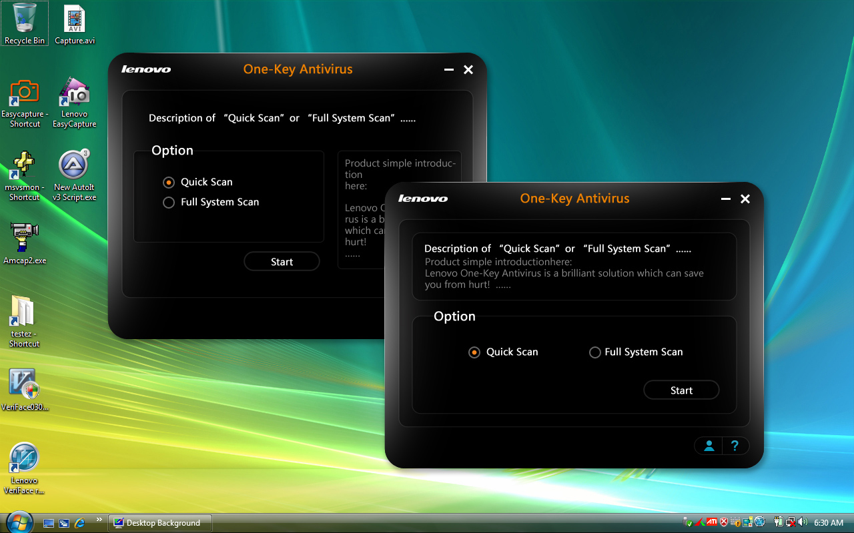Viewport: 854px width, 533px height.
Task: Select Full System Scan in back Antivirus window
Action: click(x=211, y=202)
